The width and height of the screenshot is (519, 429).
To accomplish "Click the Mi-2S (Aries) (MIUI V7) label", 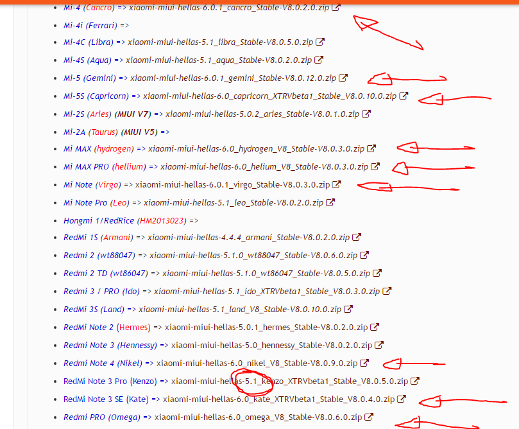I will 107,114.
